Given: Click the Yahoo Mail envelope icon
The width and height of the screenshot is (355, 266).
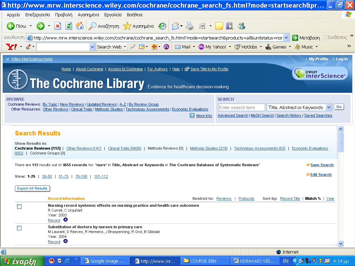Looking at the screenshot, I should [178, 47].
